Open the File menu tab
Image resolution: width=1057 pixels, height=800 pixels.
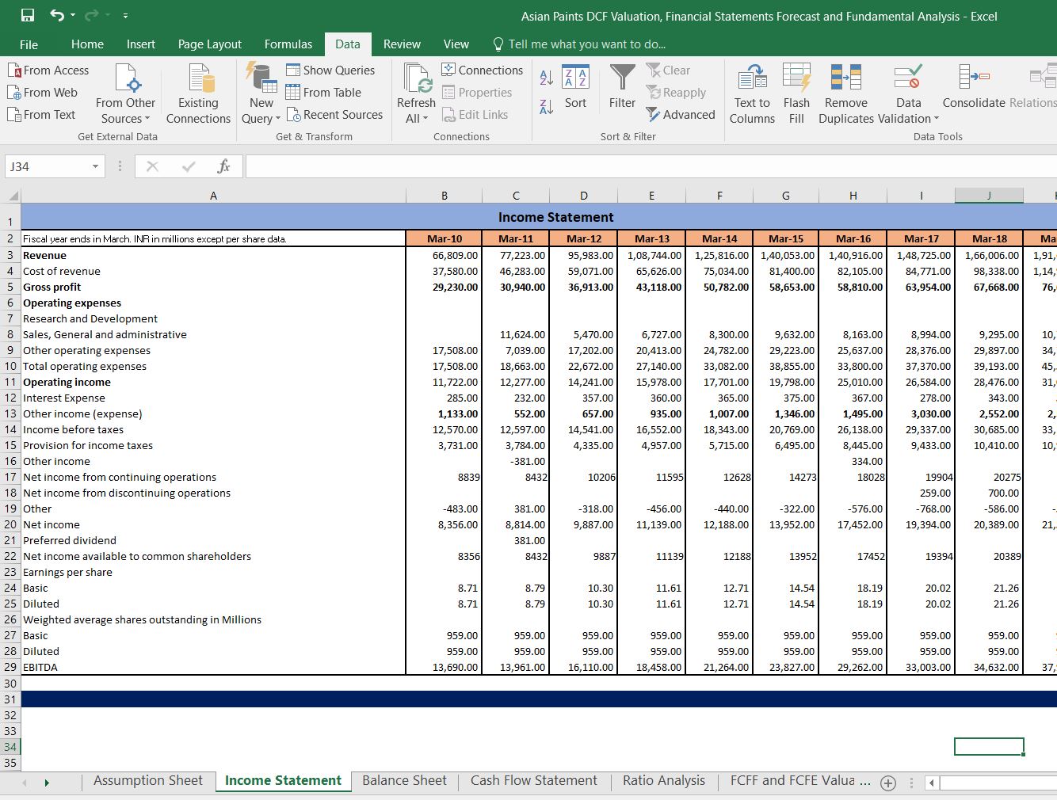tap(29, 44)
